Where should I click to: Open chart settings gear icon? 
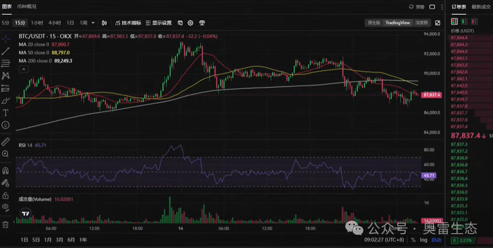coord(190,23)
